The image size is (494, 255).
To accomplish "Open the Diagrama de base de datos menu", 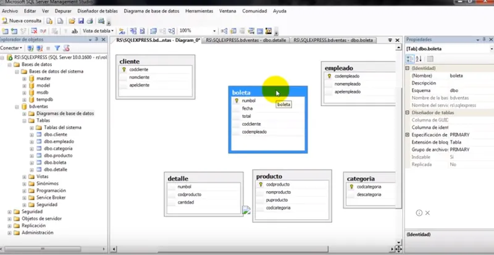I will [151, 11].
